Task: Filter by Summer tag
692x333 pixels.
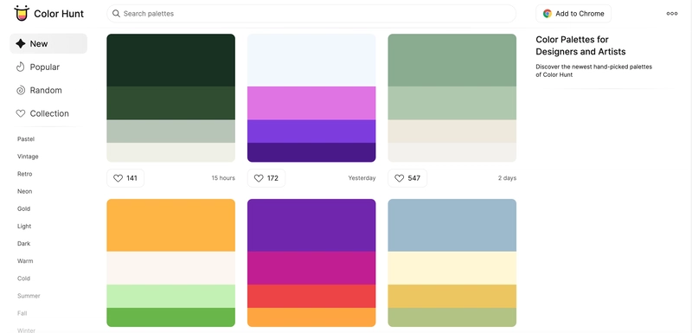Action: coord(29,296)
